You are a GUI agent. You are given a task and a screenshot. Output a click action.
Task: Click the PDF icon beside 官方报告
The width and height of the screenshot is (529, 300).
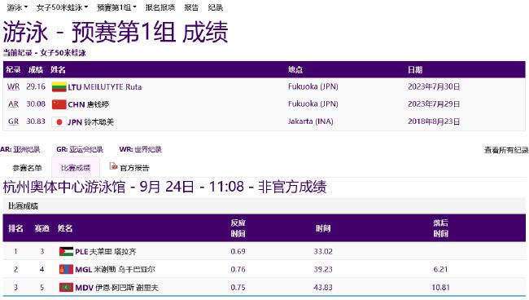click(x=113, y=166)
